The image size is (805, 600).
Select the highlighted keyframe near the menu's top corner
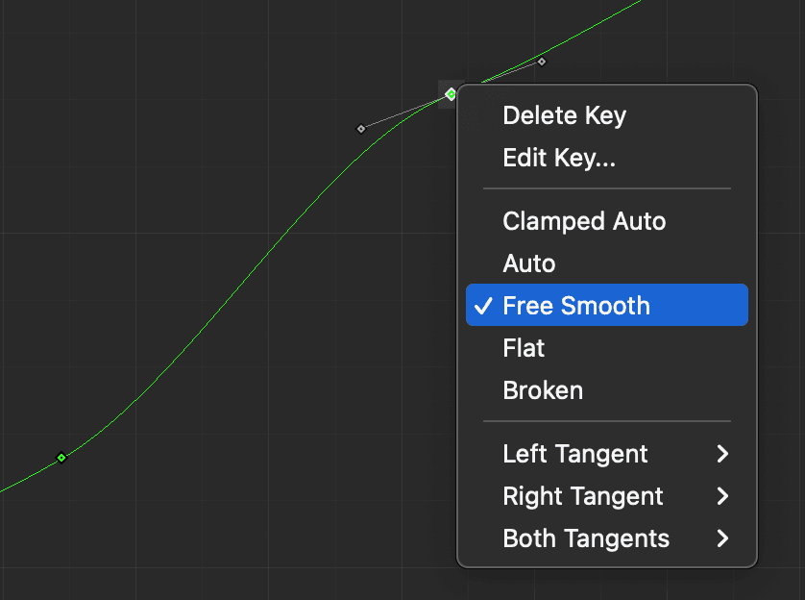[x=450, y=94]
